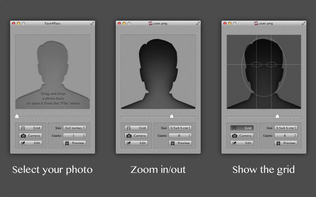Open Camera in the middle user.png window
This screenshot has height=197, width=316.
click(x=136, y=136)
